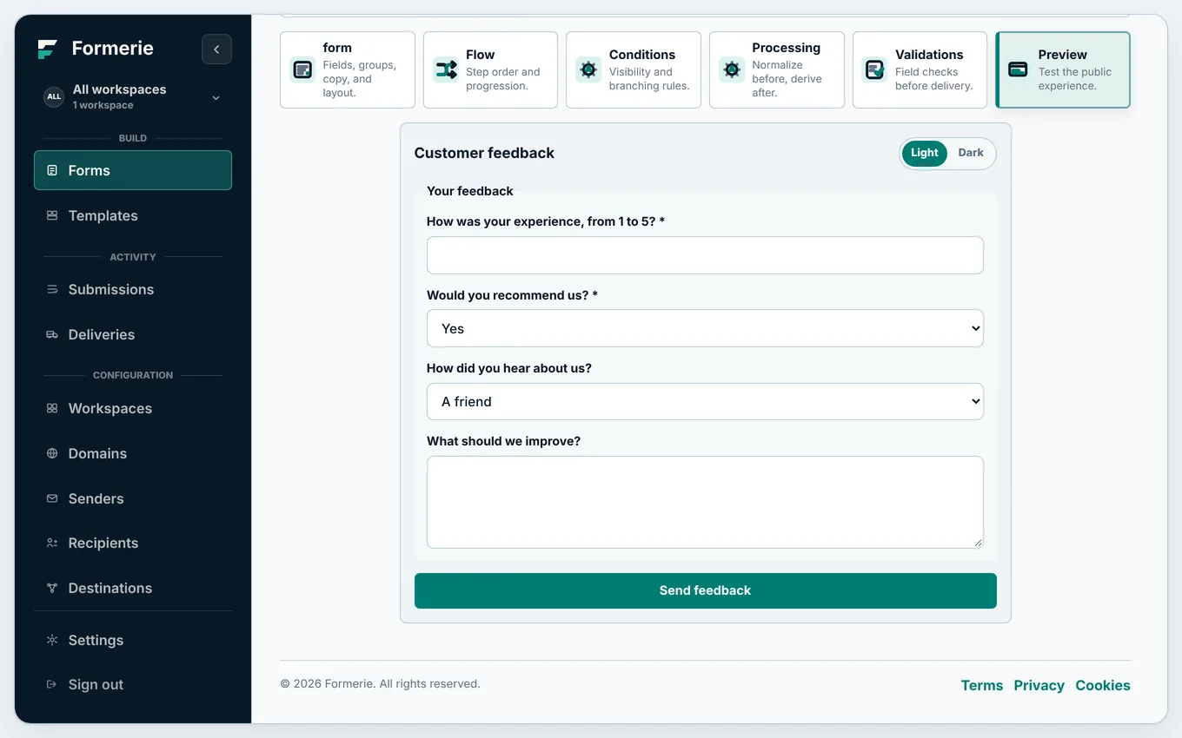
Task: Click the Sign out arrow icon
Action: [x=52, y=684]
